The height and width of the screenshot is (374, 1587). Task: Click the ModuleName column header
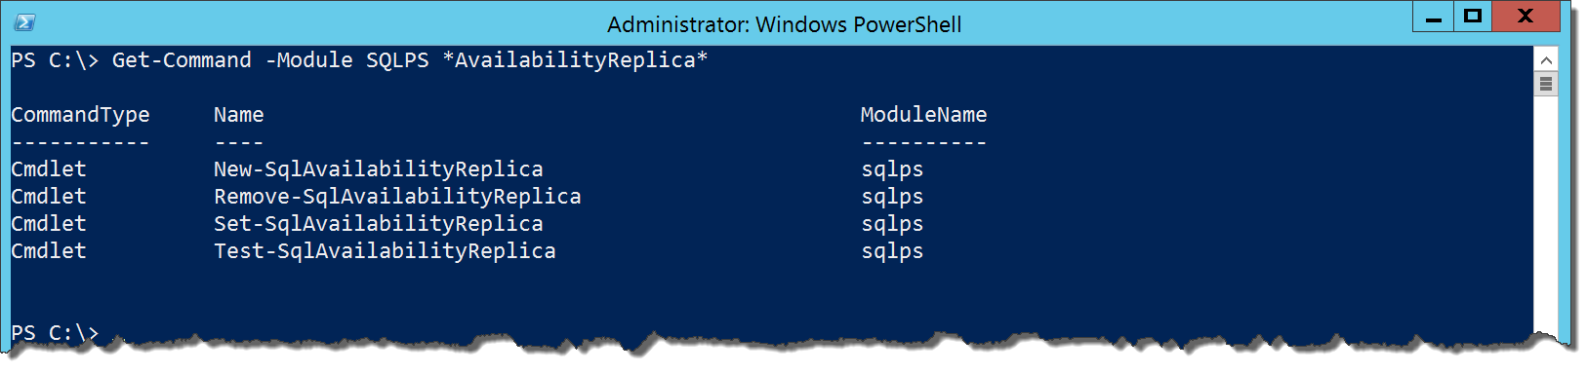click(x=923, y=115)
